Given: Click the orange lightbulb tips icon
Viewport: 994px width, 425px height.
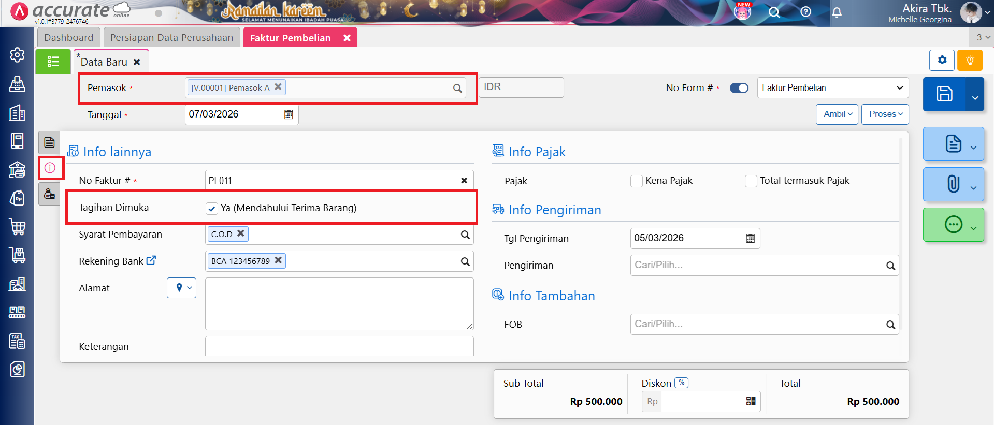Looking at the screenshot, I should pyautogui.click(x=970, y=61).
